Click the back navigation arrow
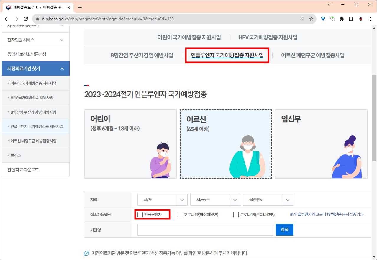 [x=7, y=19]
